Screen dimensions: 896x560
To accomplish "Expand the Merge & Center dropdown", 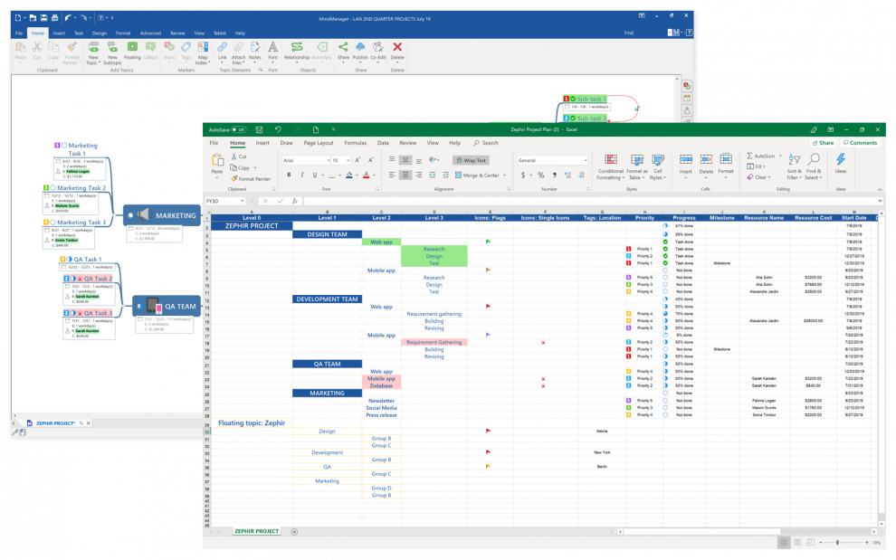I will [505, 174].
